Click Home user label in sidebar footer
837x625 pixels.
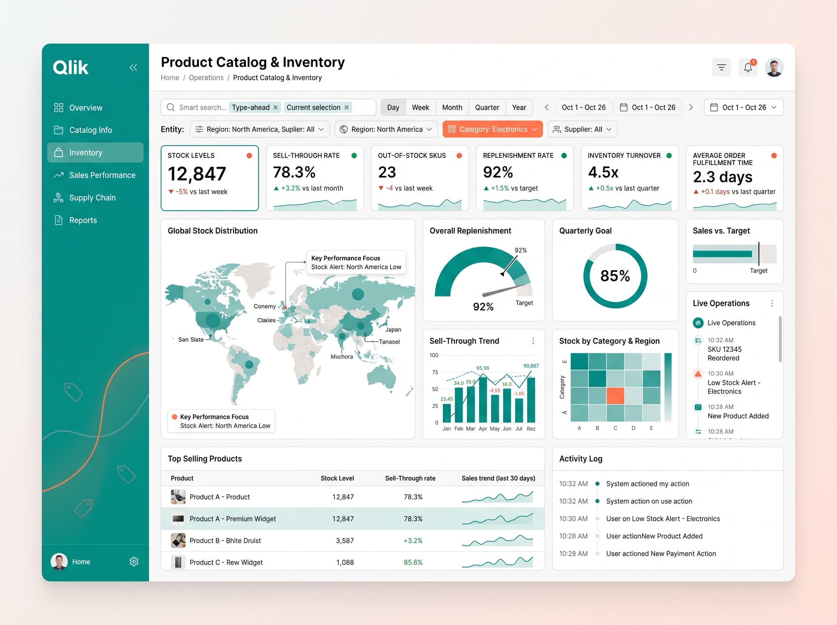(81, 562)
